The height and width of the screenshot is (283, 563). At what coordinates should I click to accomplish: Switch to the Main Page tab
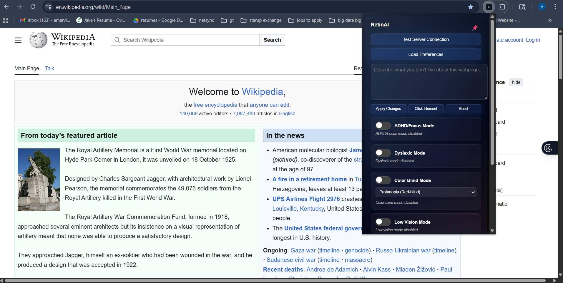point(27,68)
